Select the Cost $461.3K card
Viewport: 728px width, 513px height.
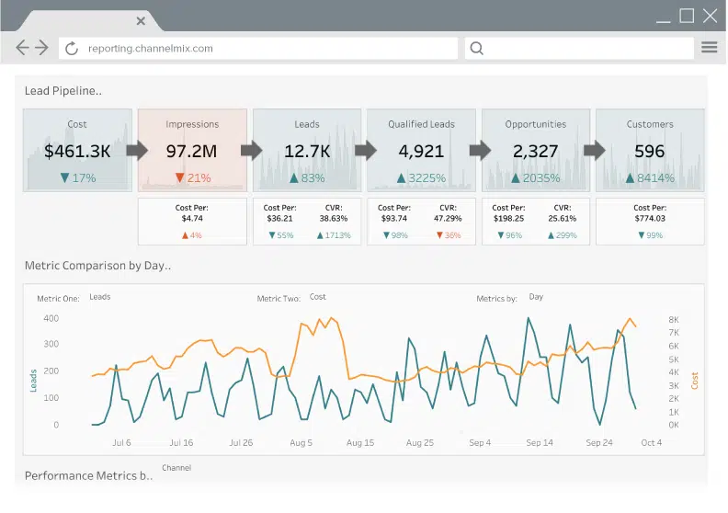point(77,151)
